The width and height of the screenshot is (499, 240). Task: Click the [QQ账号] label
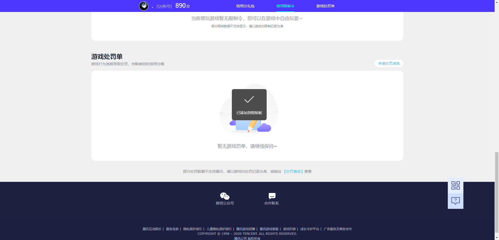click(164, 6)
